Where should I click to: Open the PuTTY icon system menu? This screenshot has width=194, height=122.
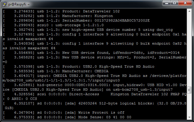pyautogui.click(x=5, y=4)
